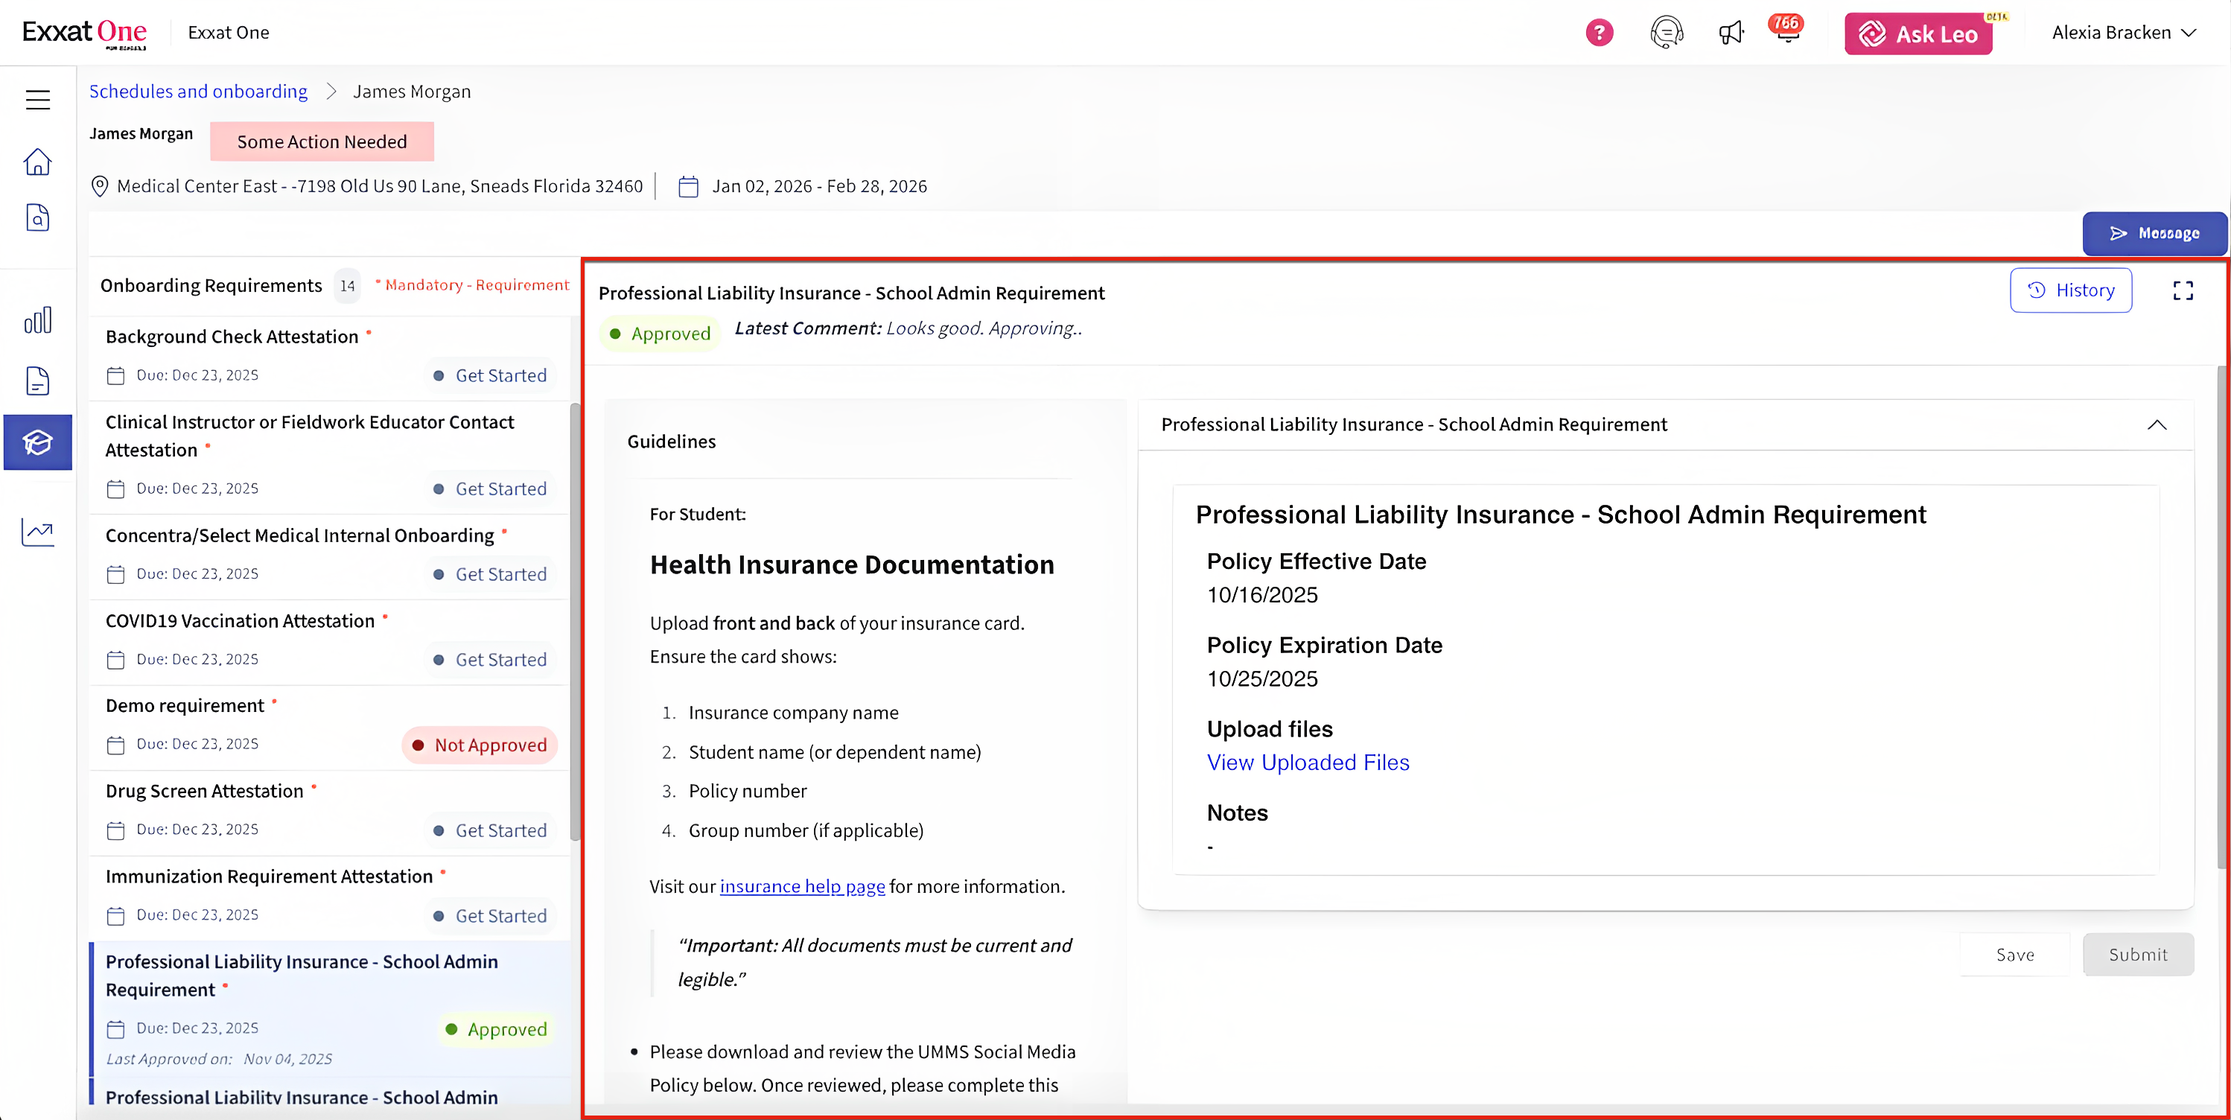Click the red help question mark icon
The height and width of the screenshot is (1120, 2231).
click(1599, 33)
